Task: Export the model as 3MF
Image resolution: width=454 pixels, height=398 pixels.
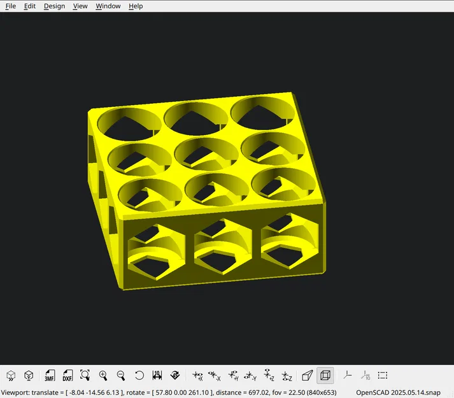Action: click(x=50, y=376)
